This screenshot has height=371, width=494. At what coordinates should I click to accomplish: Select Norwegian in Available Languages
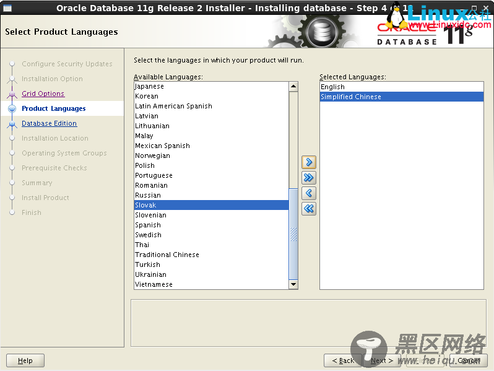pyautogui.click(x=211, y=155)
